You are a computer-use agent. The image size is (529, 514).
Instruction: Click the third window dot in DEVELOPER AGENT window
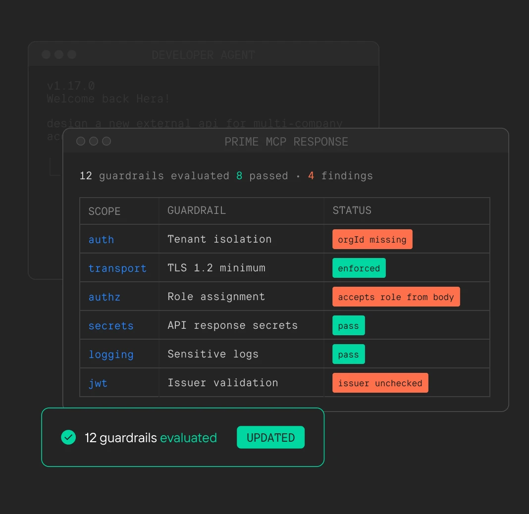(x=72, y=54)
